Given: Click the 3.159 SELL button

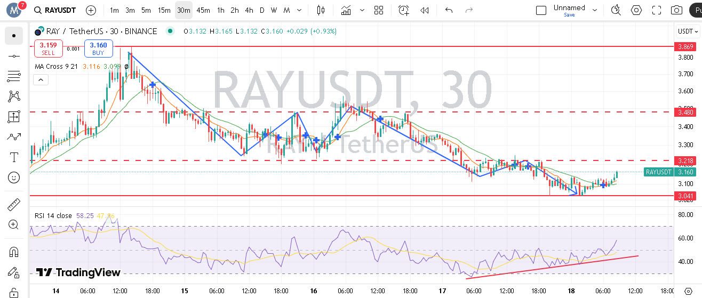Looking at the screenshot, I should (48, 49).
